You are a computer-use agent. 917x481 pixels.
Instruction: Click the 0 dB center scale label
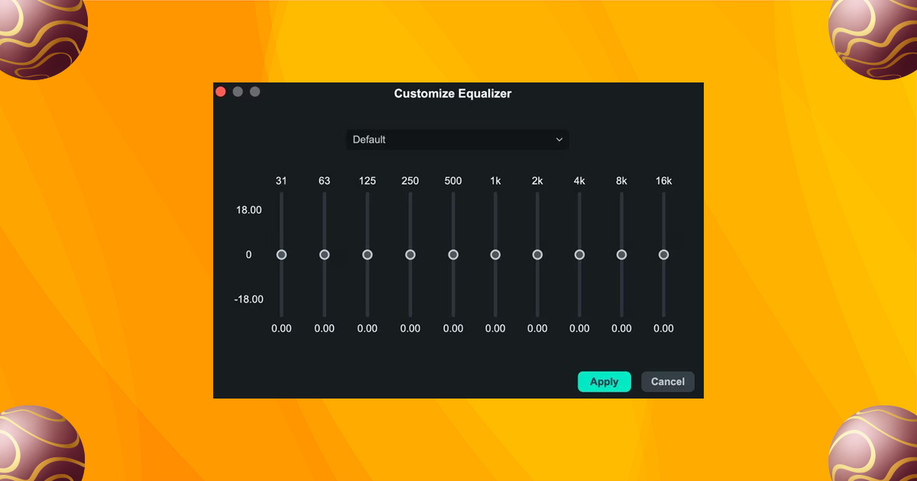(248, 254)
